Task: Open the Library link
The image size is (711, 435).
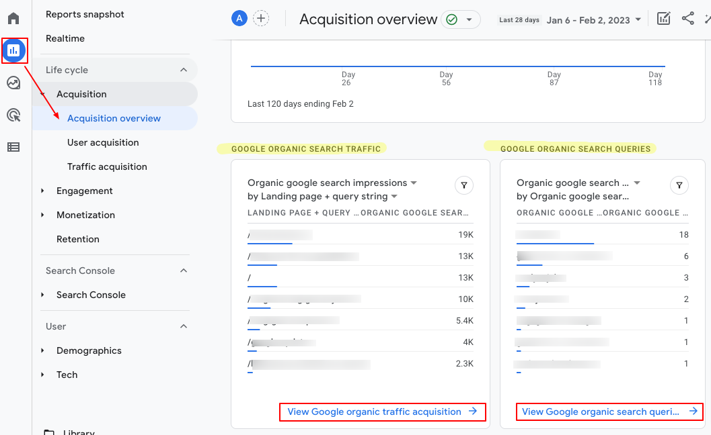Action: (79, 432)
